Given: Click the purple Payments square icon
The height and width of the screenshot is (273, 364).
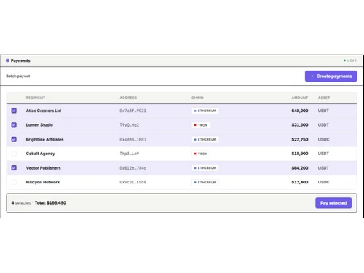Looking at the screenshot, I should [x=7, y=60].
